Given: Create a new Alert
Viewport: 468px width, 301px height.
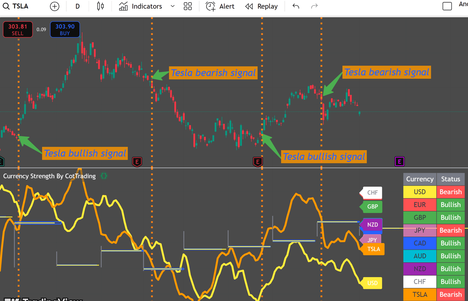Looking at the screenshot, I should (x=220, y=6).
